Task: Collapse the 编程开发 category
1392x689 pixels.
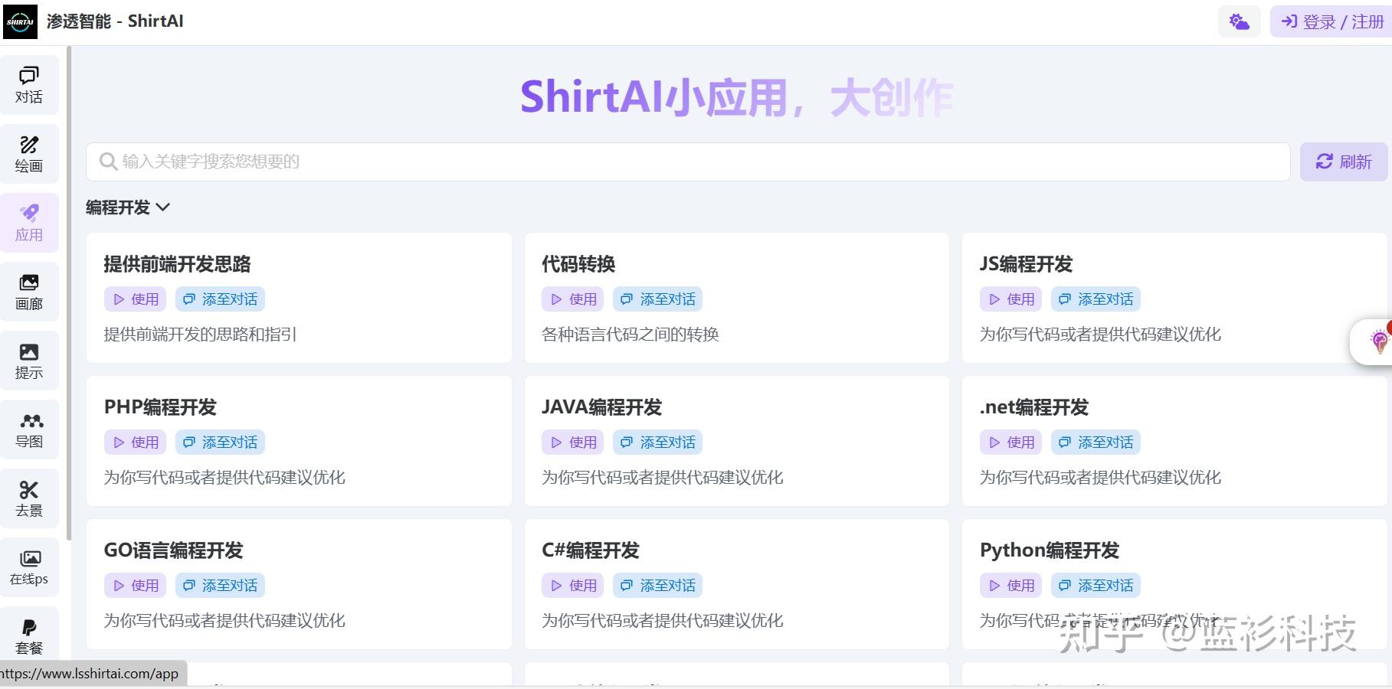Action: (129, 207)
